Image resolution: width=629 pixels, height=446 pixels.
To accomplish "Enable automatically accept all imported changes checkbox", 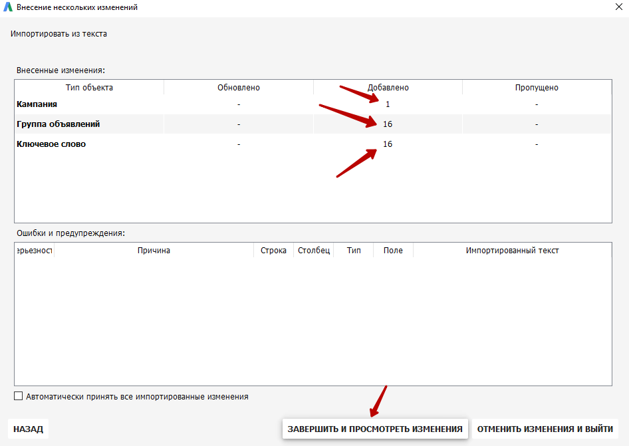I will pyautogui.click(x=18, y=396).
